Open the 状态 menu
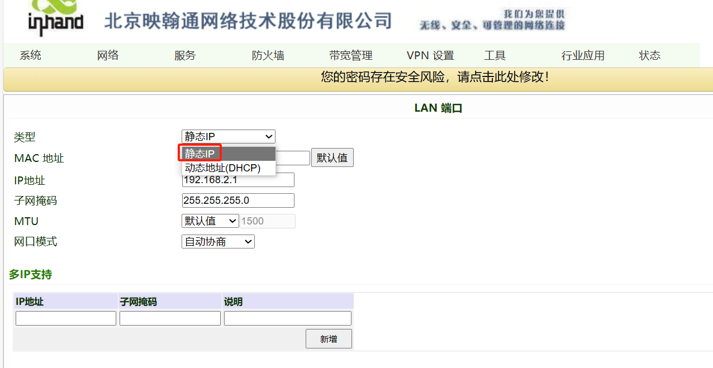 650,55
